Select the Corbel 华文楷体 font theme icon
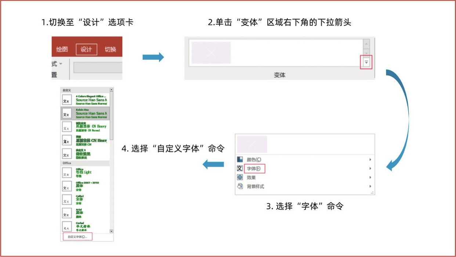Image resolution: width=456 pixels, height=257 pixels. [x=67, y=227]
